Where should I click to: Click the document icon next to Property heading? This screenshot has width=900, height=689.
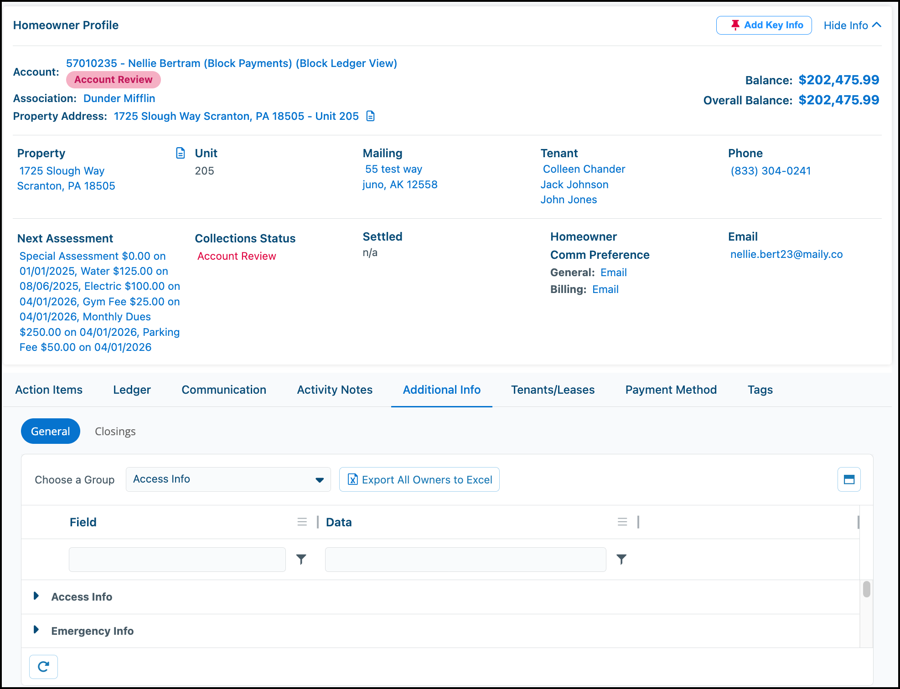tap(181, 153)
